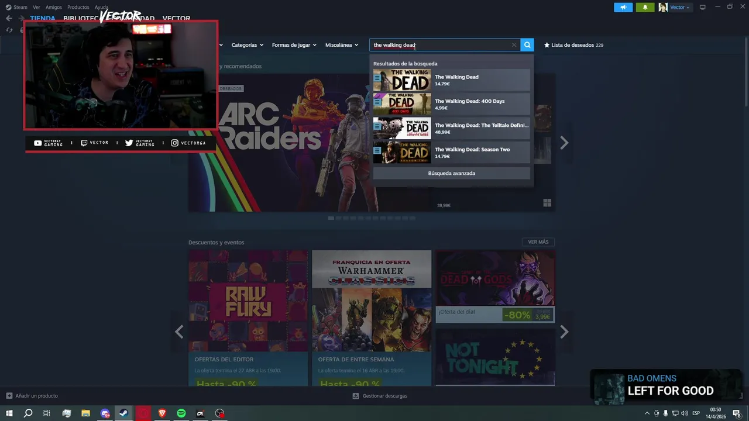
Task: Open File Explorer from taskbar
Action: coord(85,413)
